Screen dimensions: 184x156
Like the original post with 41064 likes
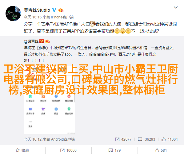tap(170, 139)
